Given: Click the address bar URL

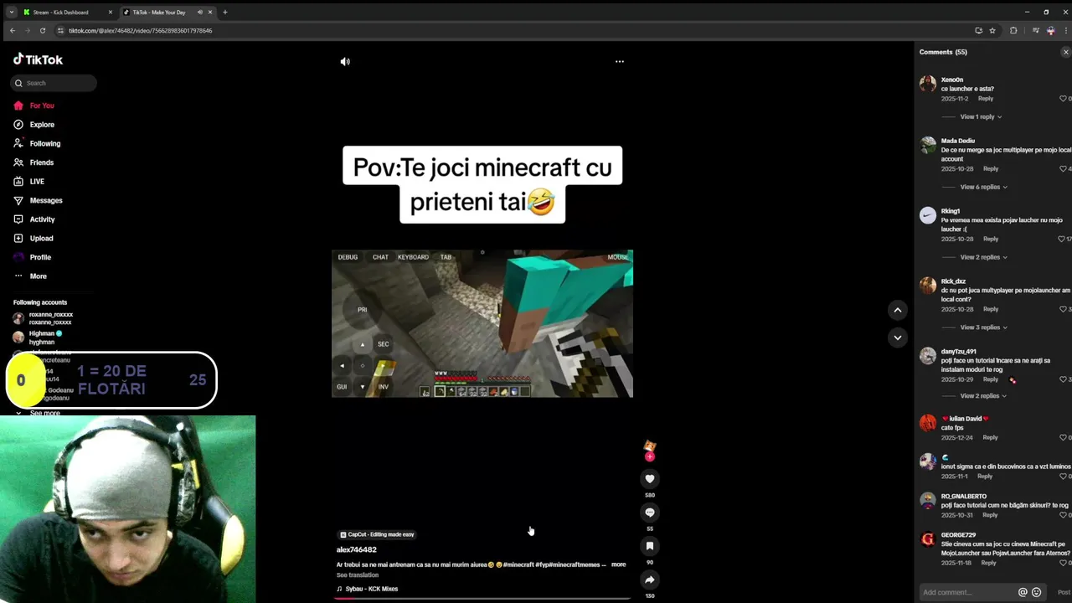Looking at the screenshot, I should pyautogui.click(x=140, y=30).
